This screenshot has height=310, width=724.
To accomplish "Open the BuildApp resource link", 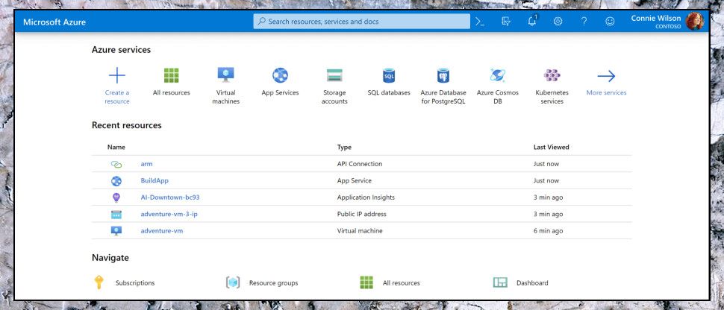I will click(155, 180).
